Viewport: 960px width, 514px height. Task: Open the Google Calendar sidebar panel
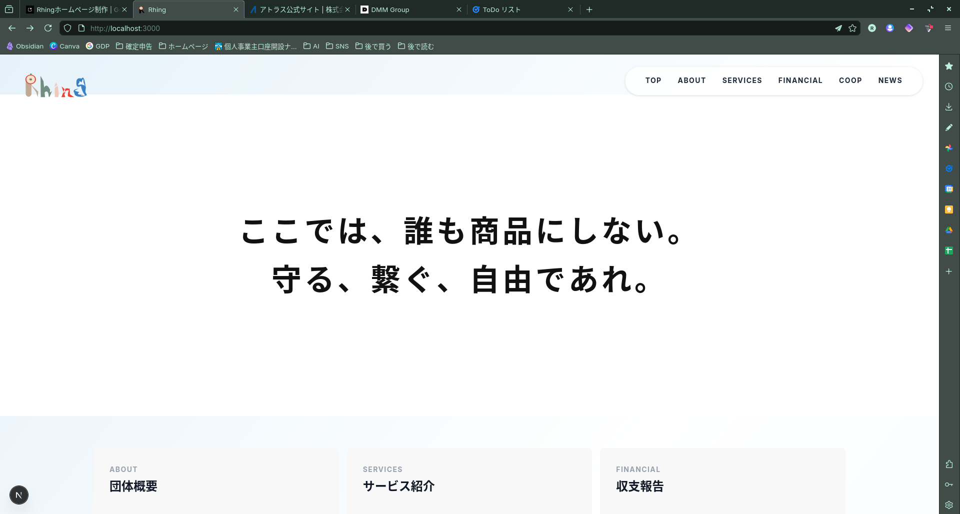point(948,189)
